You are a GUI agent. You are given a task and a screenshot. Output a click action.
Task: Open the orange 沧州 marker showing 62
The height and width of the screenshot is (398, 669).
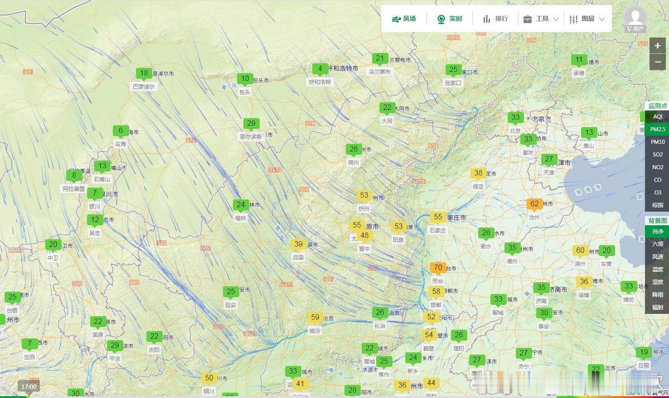click(x=534, y=204)
